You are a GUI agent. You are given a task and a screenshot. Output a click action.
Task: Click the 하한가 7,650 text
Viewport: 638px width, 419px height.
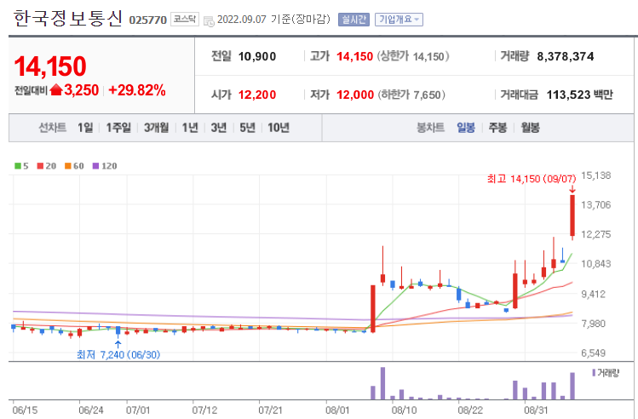click(x=411, y=95)
